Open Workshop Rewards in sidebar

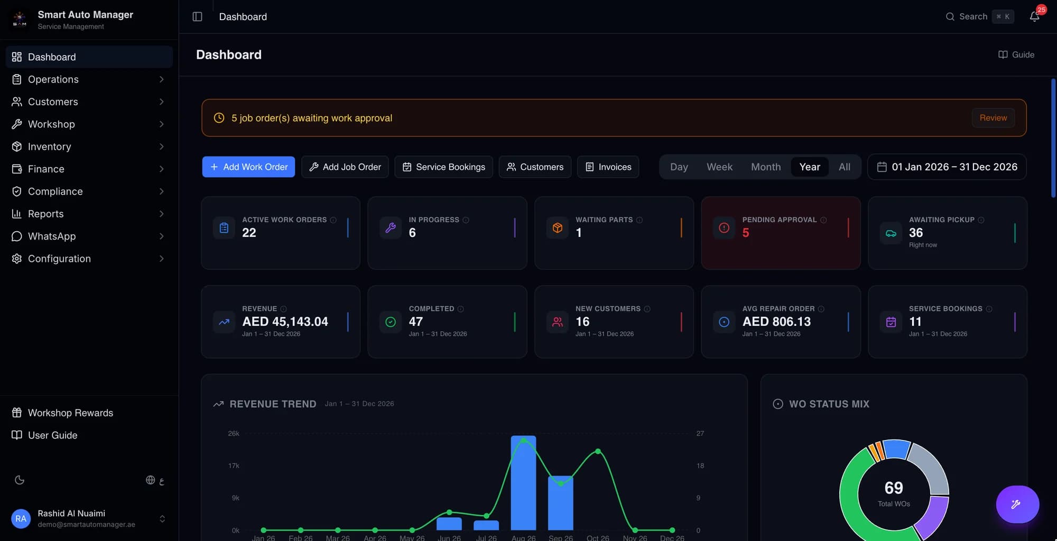click(89, 413)
